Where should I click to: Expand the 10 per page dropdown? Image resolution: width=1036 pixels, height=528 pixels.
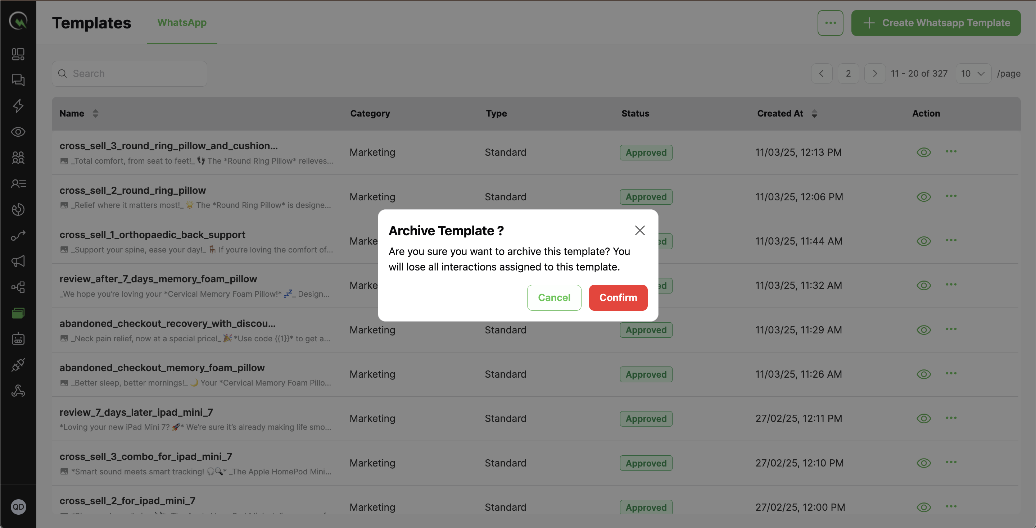tap(973, 73)
